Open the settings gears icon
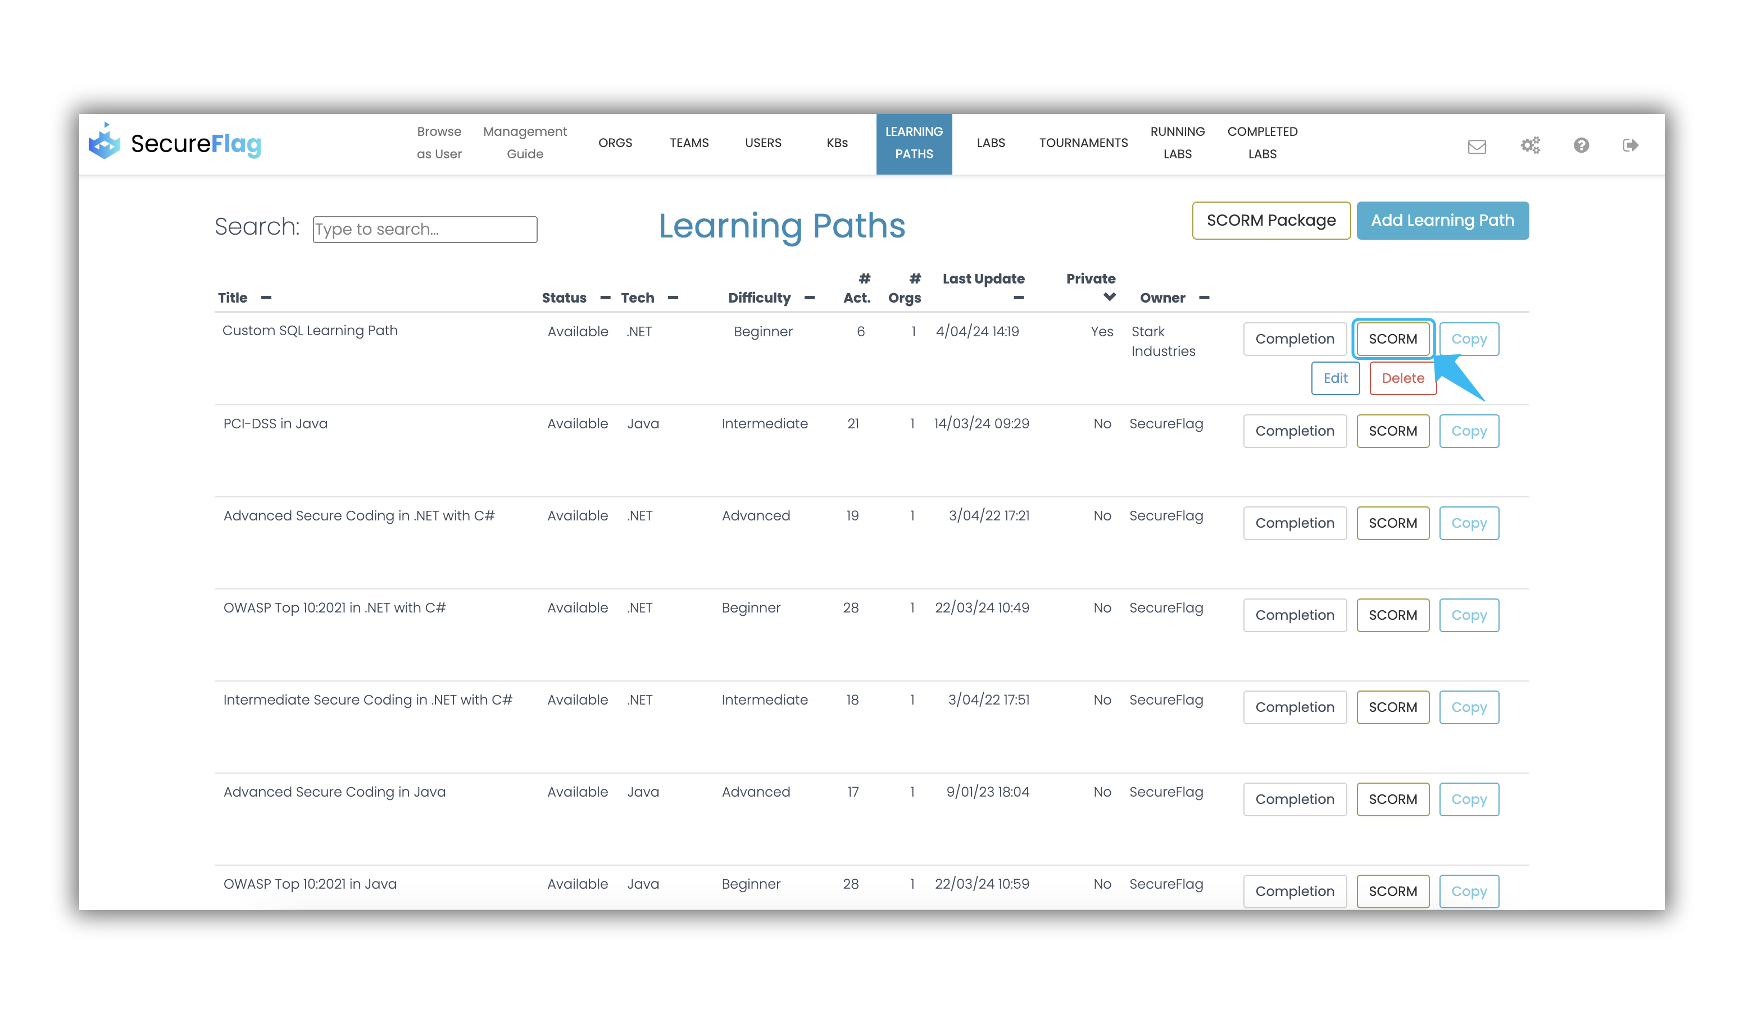 (x=1530, y=145)
